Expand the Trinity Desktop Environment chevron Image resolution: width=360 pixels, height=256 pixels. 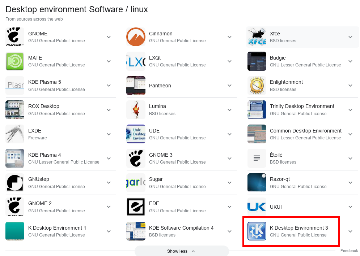click(350, 110)
